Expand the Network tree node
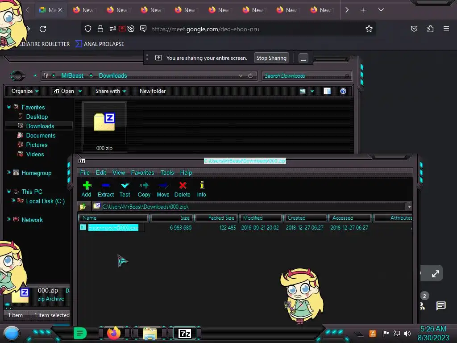This screenshot has width=457, height=343. 9,219
